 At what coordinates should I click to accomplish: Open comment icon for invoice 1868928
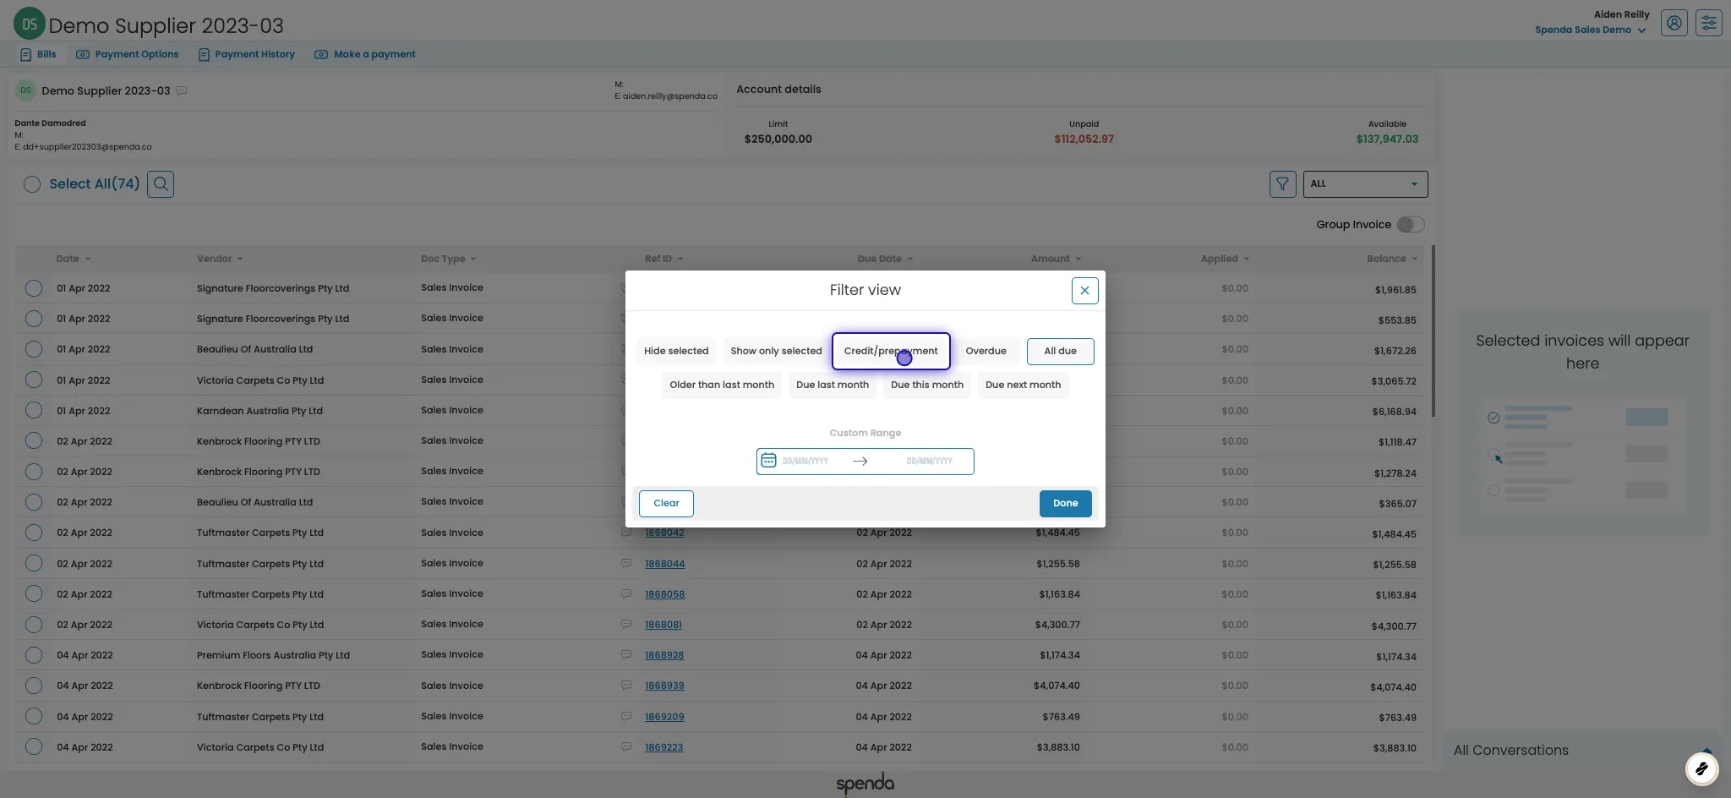pos(626,654)
